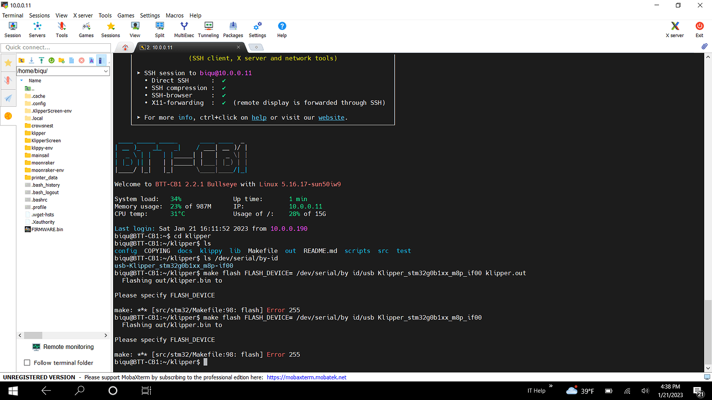Create new folder via SFTP toolbar icon
The width and height of the screenshot is (712, 400).
[x=61, y=60]
